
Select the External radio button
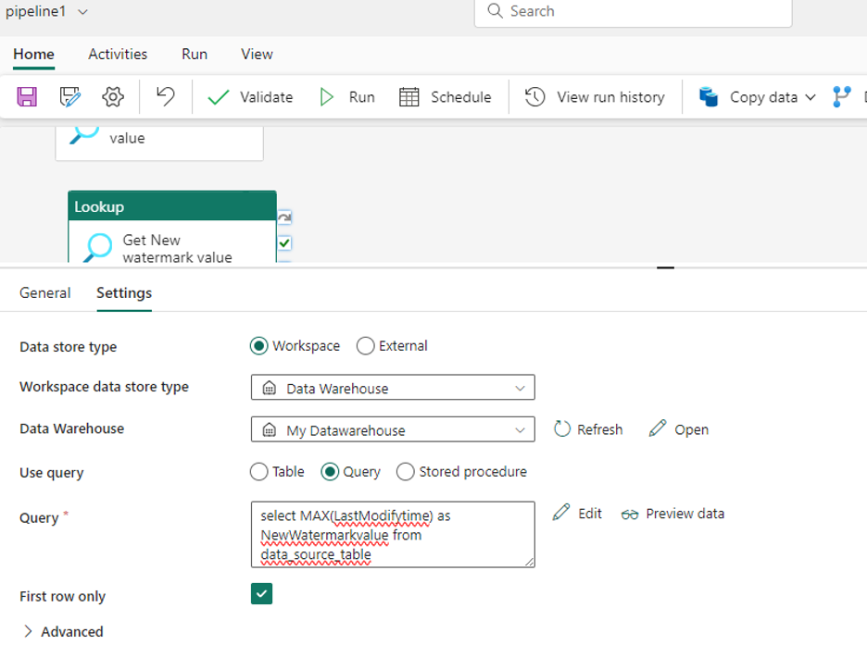tap(365, 346)
